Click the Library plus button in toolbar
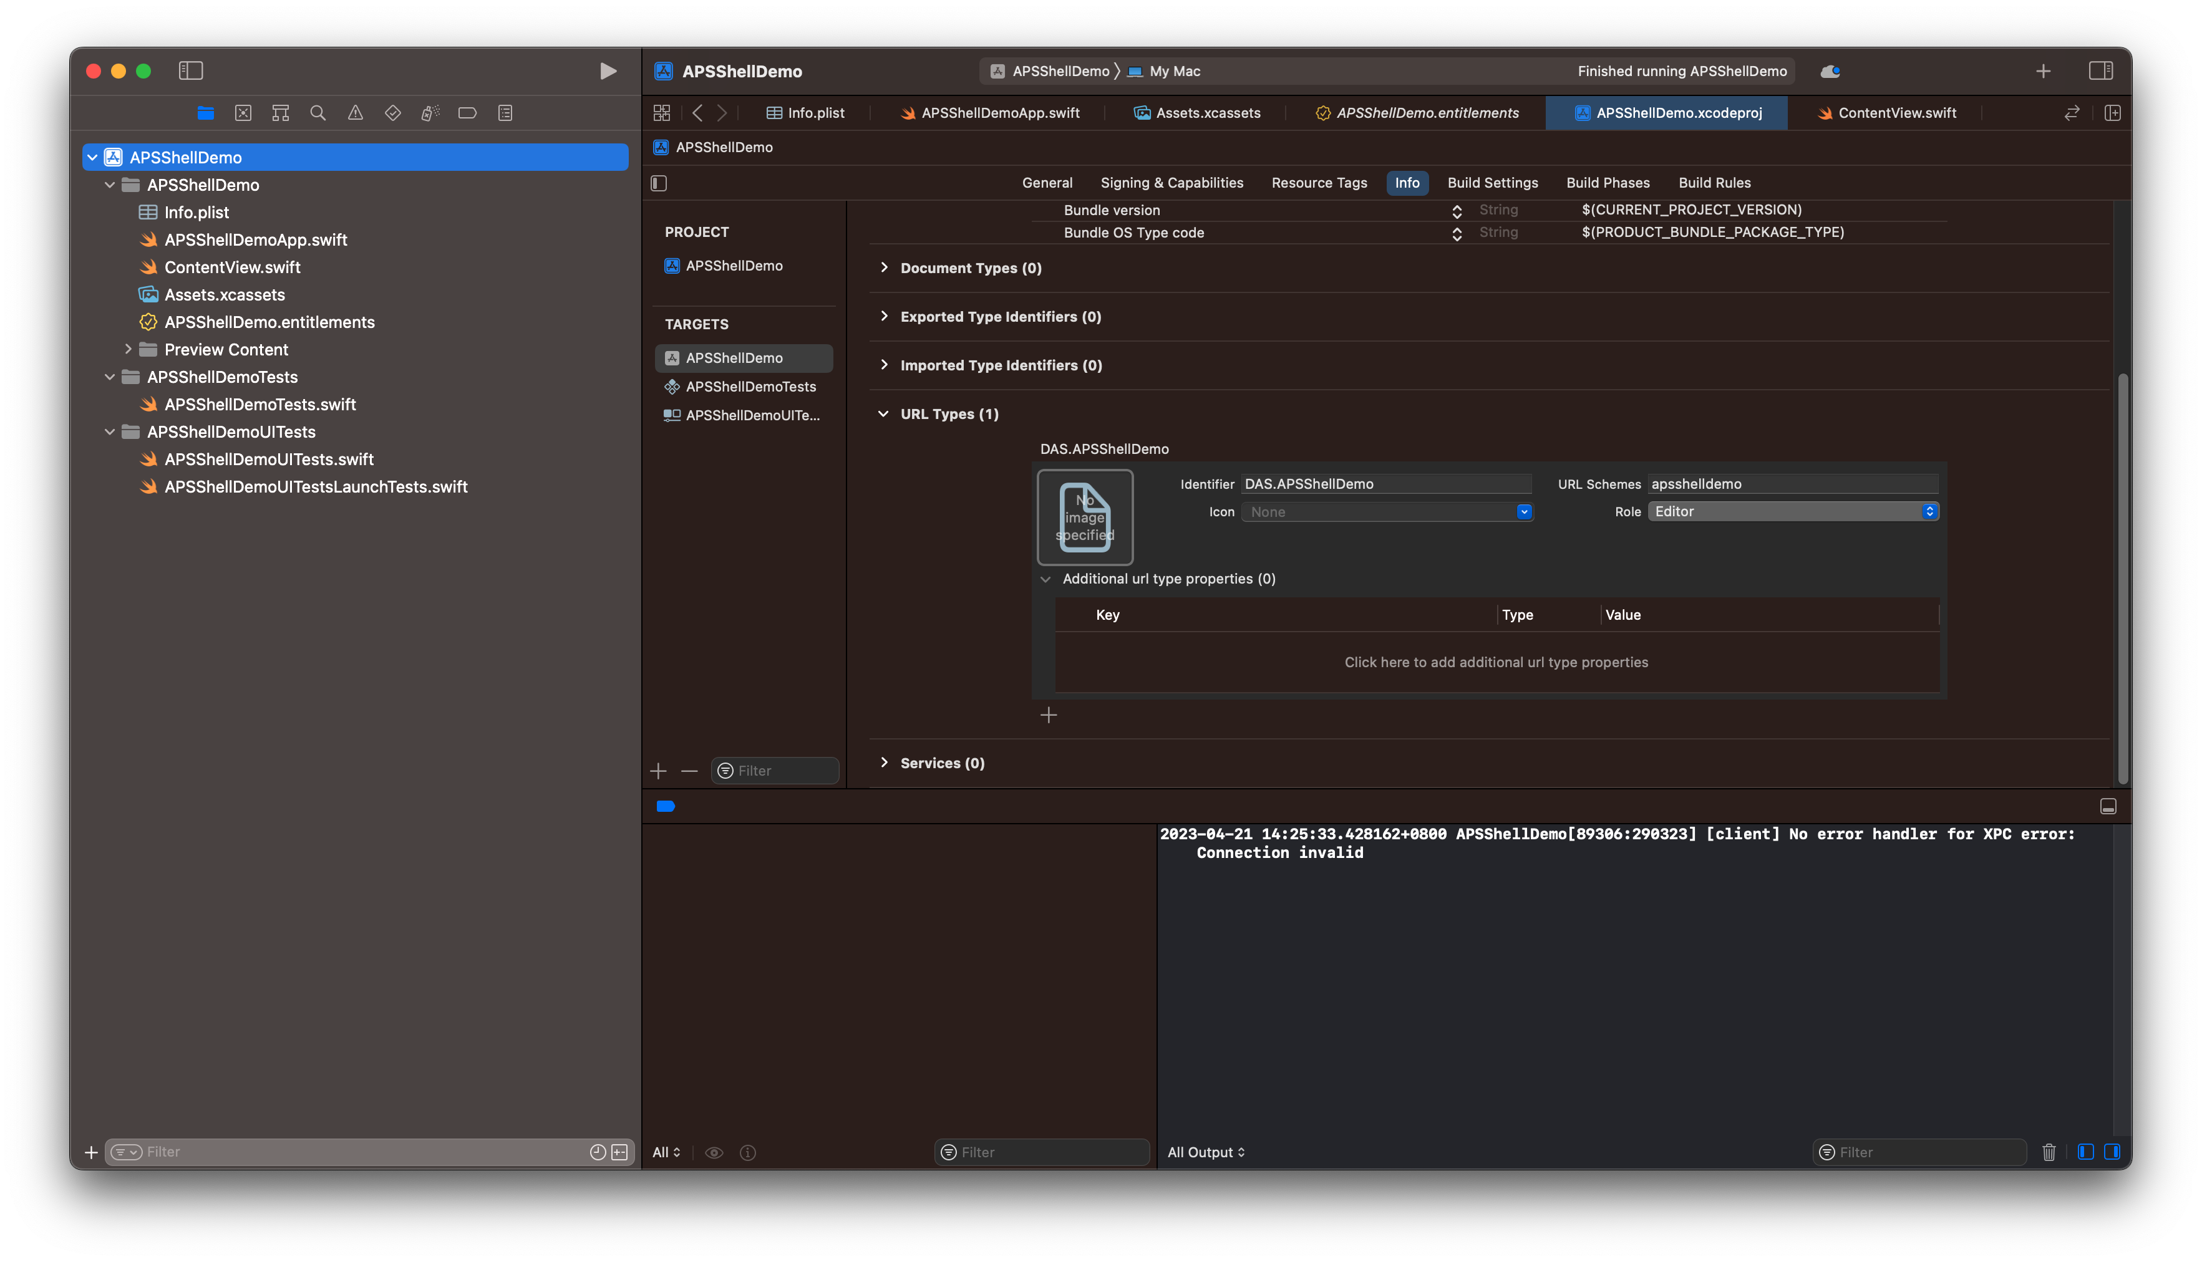This screenshot has width=2202, height=1262. [2044, 71]
